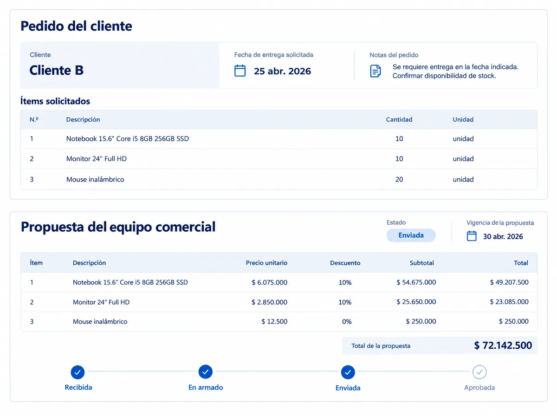
Task: Click the 0% discount cell
Action: (x=347, y=321)
